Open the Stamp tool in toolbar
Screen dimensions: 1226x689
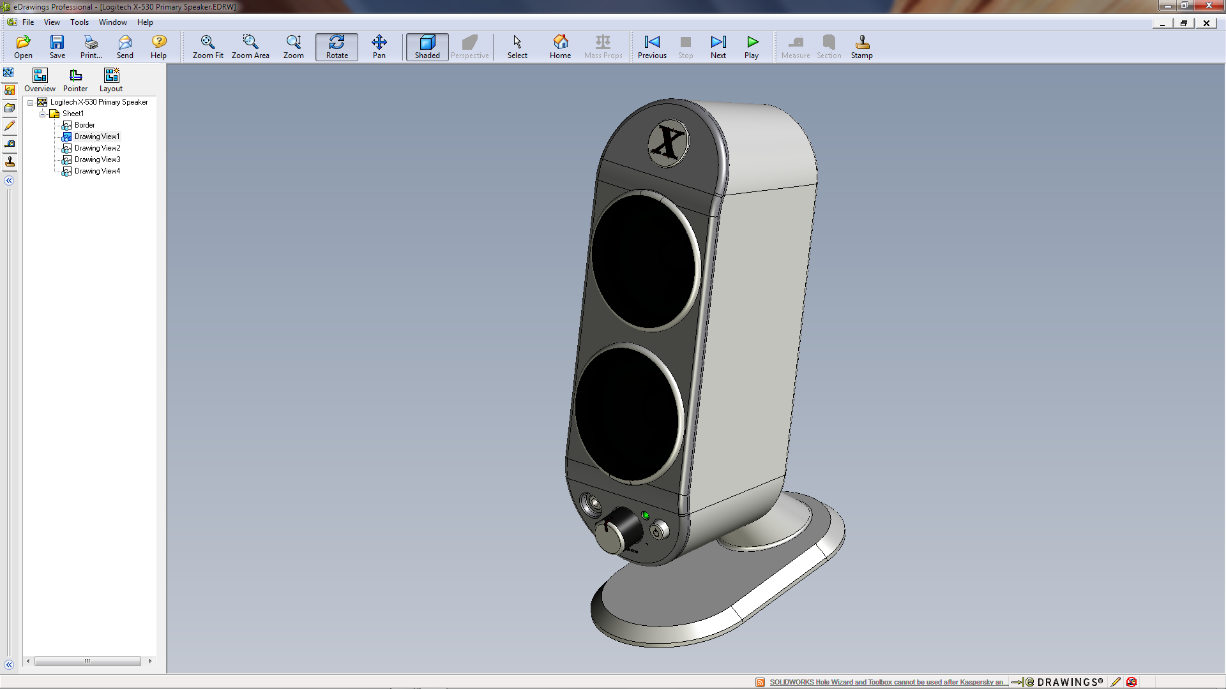(x=861, y=47)
